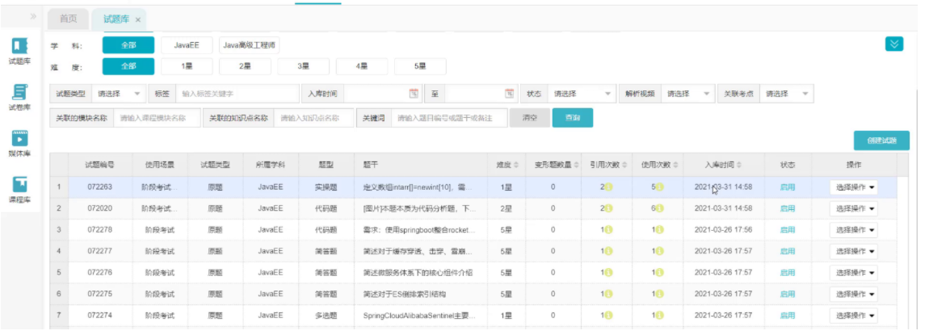Click question ID cell 072263

pyautogui.click(x=100, y=187)
